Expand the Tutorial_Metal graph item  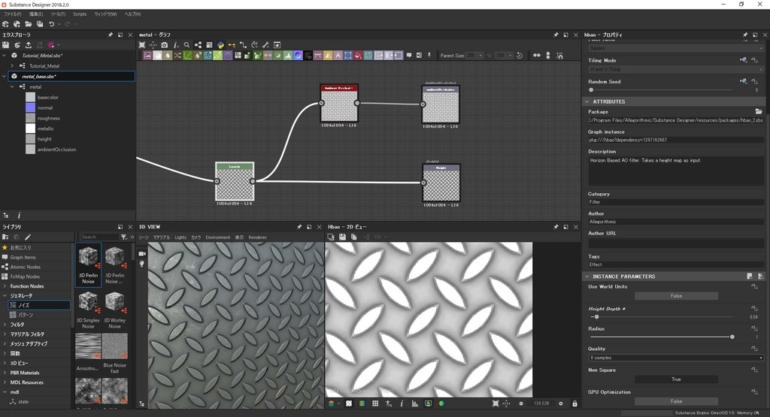[x=12, y=65]
